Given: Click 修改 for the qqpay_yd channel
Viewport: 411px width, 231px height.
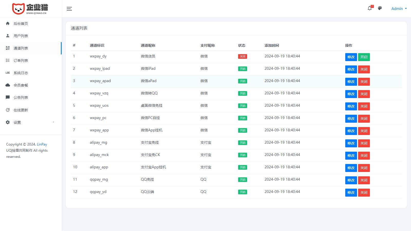Looking at the screenshot, I should tap(351, 192).
